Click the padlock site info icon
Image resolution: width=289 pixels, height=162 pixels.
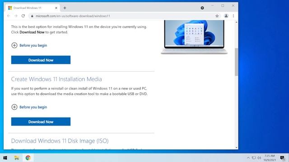[32, 16]
